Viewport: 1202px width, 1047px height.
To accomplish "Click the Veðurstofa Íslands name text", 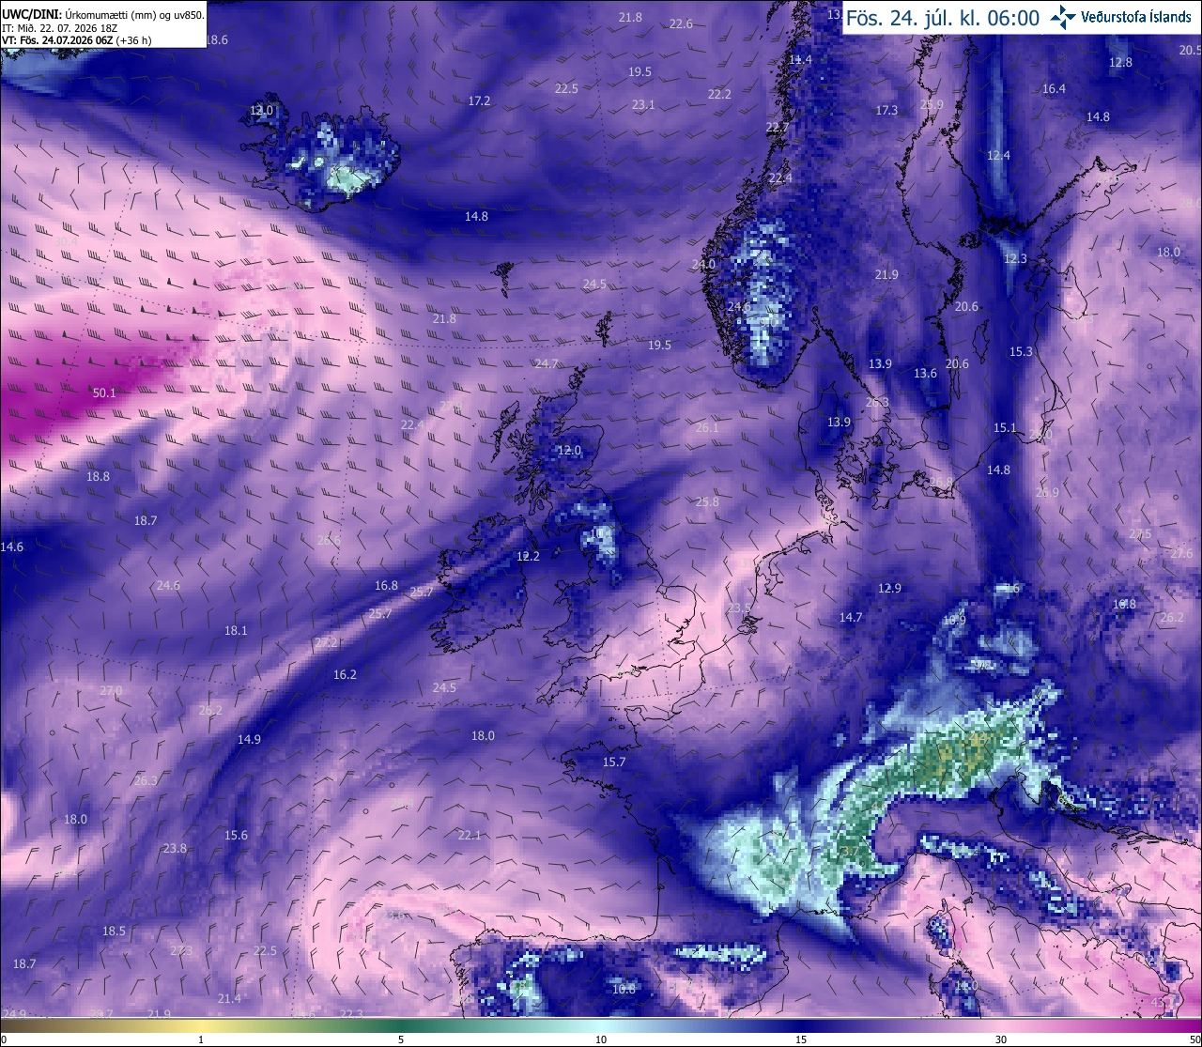I will coord(1136,18).
